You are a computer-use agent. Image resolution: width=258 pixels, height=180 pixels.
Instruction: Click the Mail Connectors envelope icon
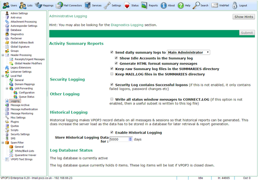[x=59, y=5]
